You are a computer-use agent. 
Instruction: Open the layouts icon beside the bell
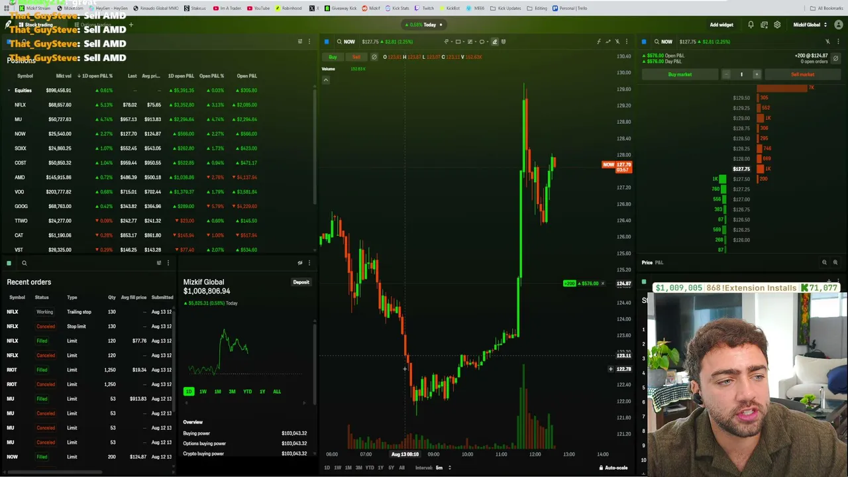(x=764, y=25)
